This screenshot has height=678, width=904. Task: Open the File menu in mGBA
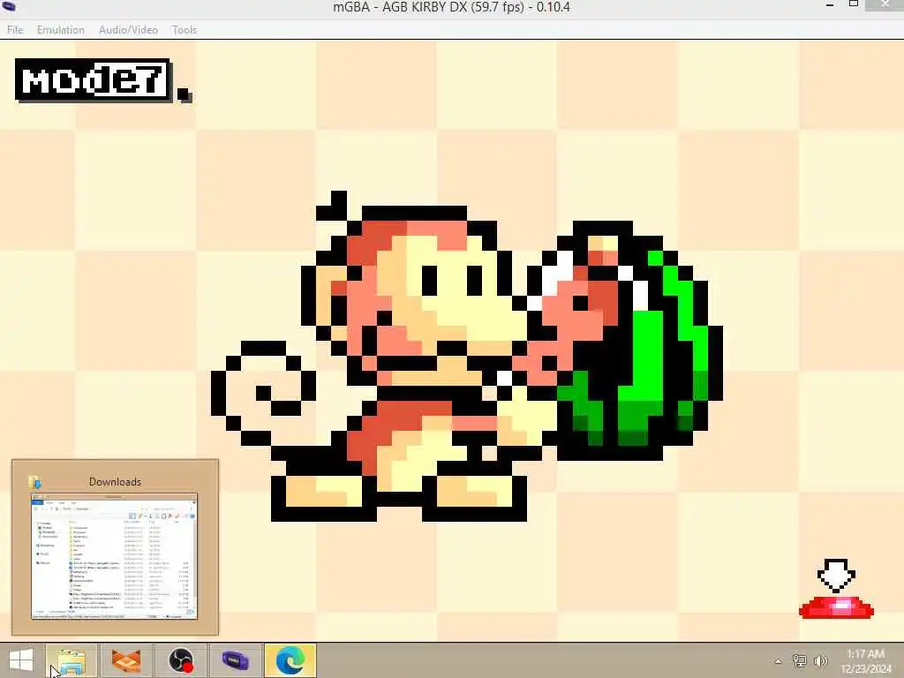click(x=15, y=30)
